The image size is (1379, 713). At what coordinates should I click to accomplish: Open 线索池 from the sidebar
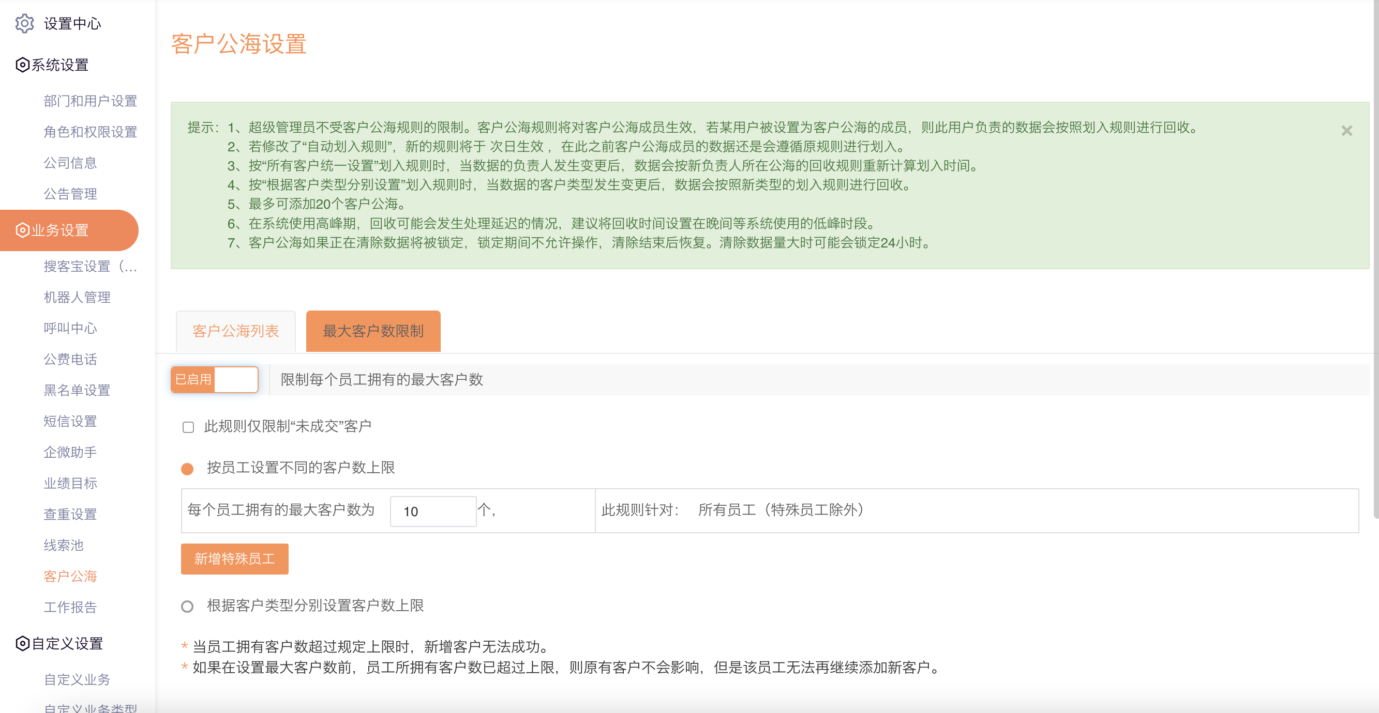63,546
